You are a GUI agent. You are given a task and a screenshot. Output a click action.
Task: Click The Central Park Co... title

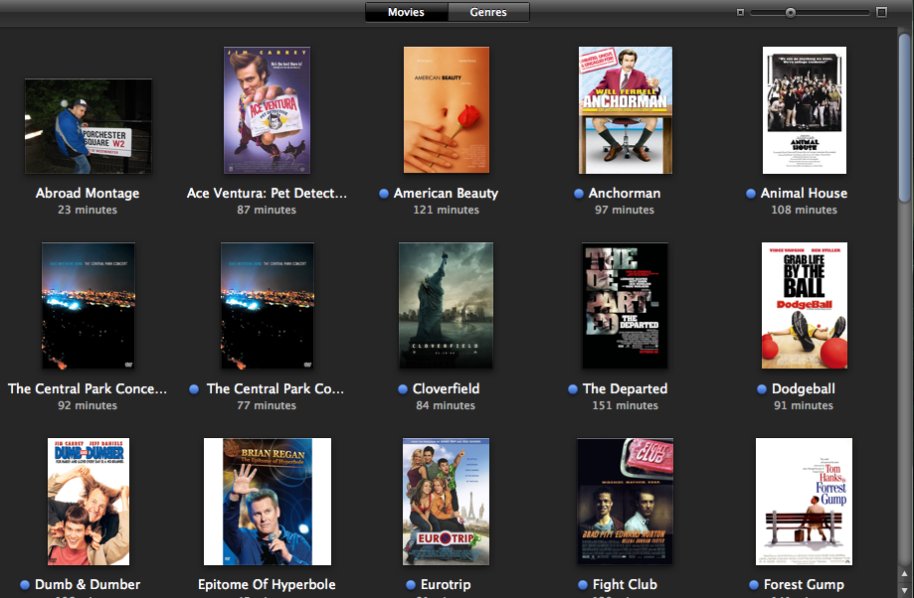275,389
